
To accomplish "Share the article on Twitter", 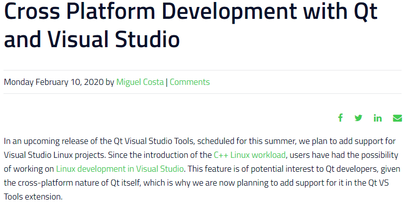I will click(x=358, y=118).
